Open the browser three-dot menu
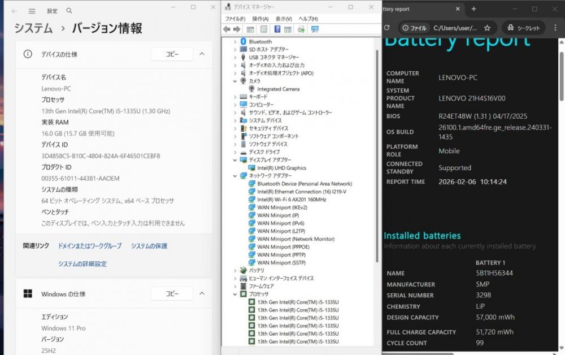The width and height of the screenshot is (565, 355). click(555, 28)
